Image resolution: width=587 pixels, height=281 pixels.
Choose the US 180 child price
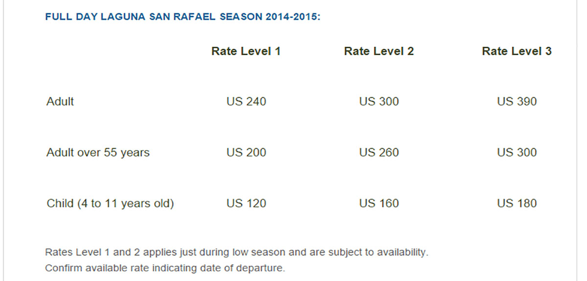[517, 203]
